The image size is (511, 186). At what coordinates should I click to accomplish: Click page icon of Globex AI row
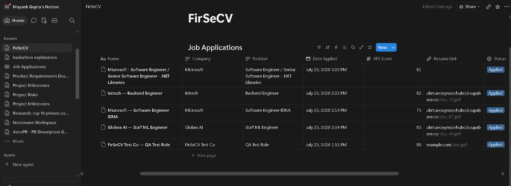pos(103,127)
